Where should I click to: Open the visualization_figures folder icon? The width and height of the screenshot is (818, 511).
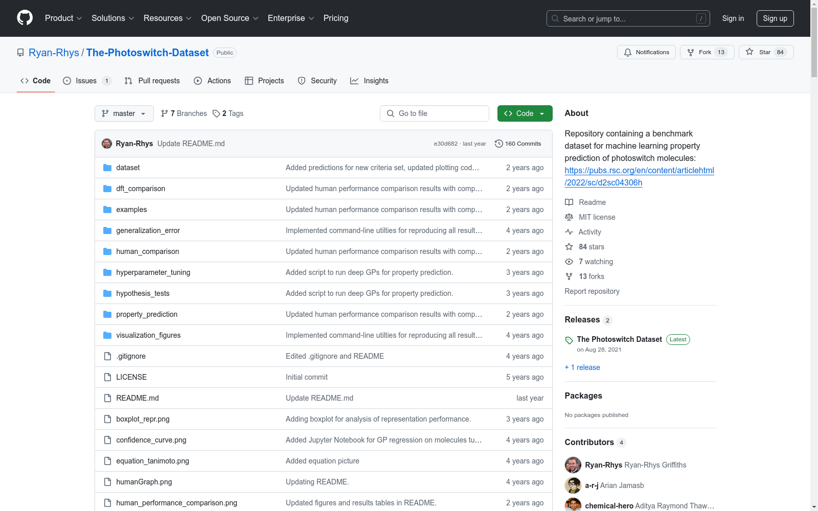[x=107, y=335]
